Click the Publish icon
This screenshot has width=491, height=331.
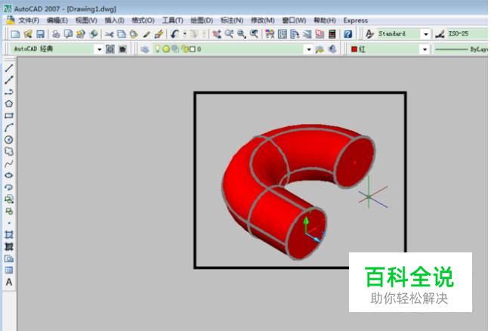click(x=81, y=34)
